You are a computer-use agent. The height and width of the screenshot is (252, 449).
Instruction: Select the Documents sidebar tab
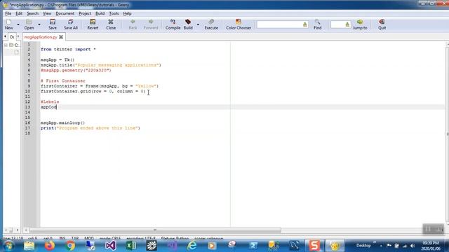pos(12,37)
